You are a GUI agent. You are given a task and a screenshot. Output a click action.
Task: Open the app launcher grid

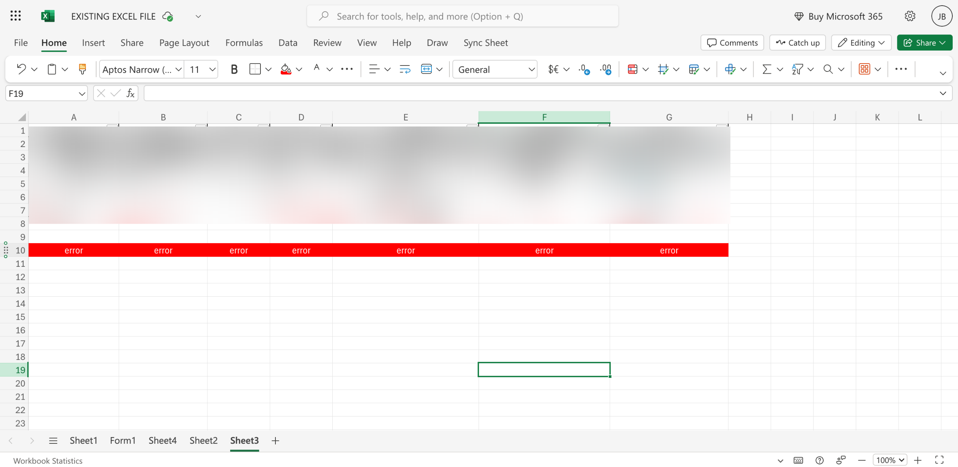coord(16,16)
